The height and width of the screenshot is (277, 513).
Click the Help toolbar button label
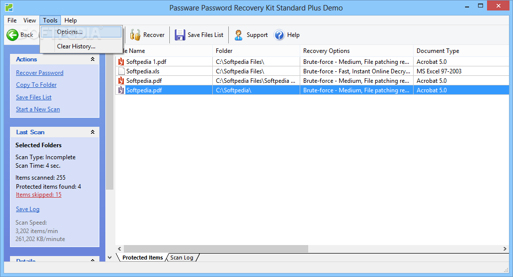tap(293, 34)
